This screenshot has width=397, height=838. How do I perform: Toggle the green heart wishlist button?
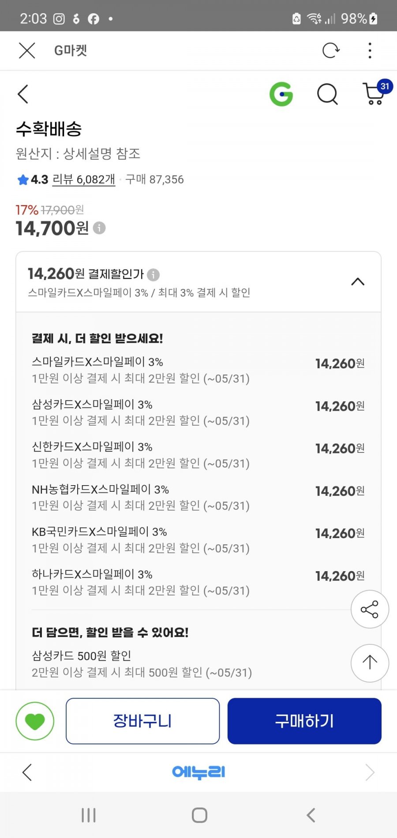[35, 721]
